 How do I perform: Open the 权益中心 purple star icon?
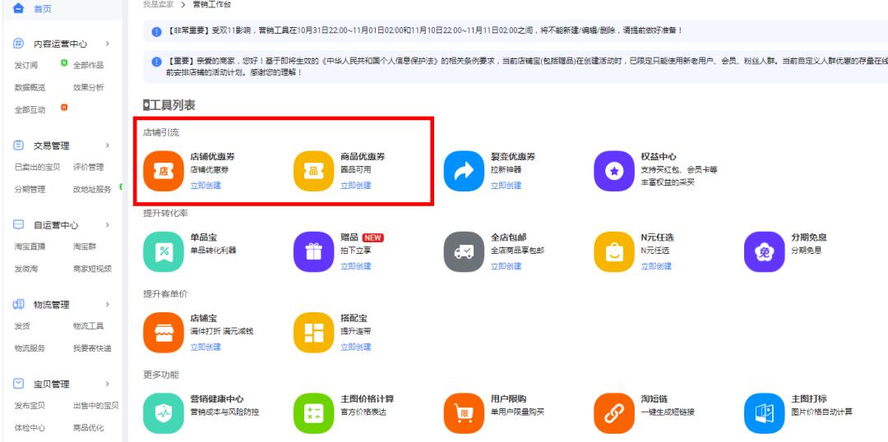pos(614,172)
